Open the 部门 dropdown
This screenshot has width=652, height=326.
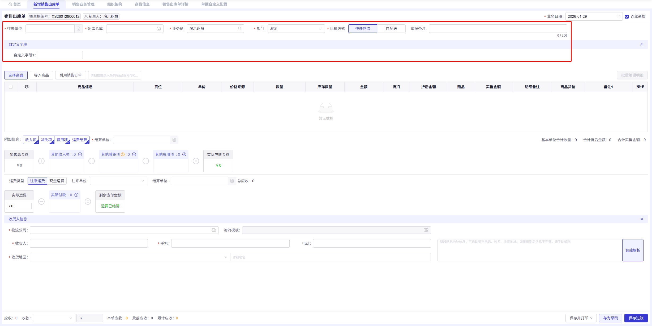pyautogui.click(x=296, y=29)
